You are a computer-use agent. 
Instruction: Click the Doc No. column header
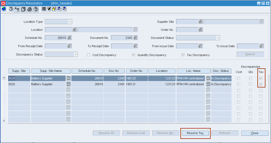tap(114, 71)
